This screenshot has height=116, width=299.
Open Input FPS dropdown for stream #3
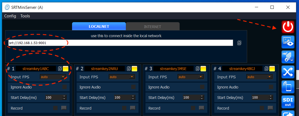[191, 77]
